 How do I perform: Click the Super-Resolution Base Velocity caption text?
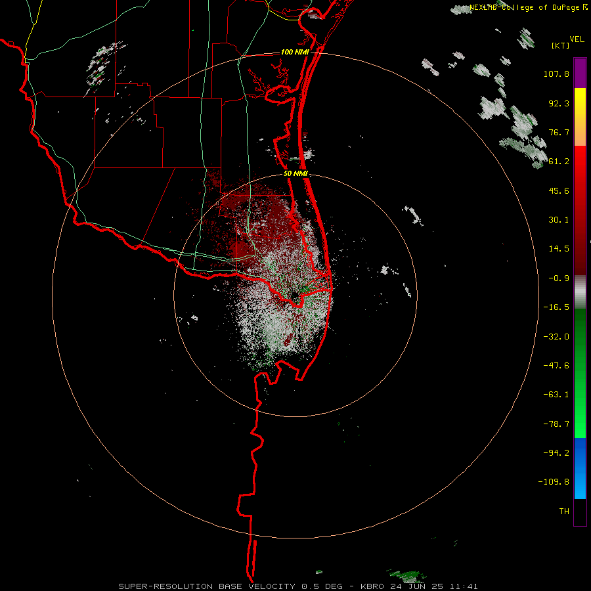click(297, 586)
